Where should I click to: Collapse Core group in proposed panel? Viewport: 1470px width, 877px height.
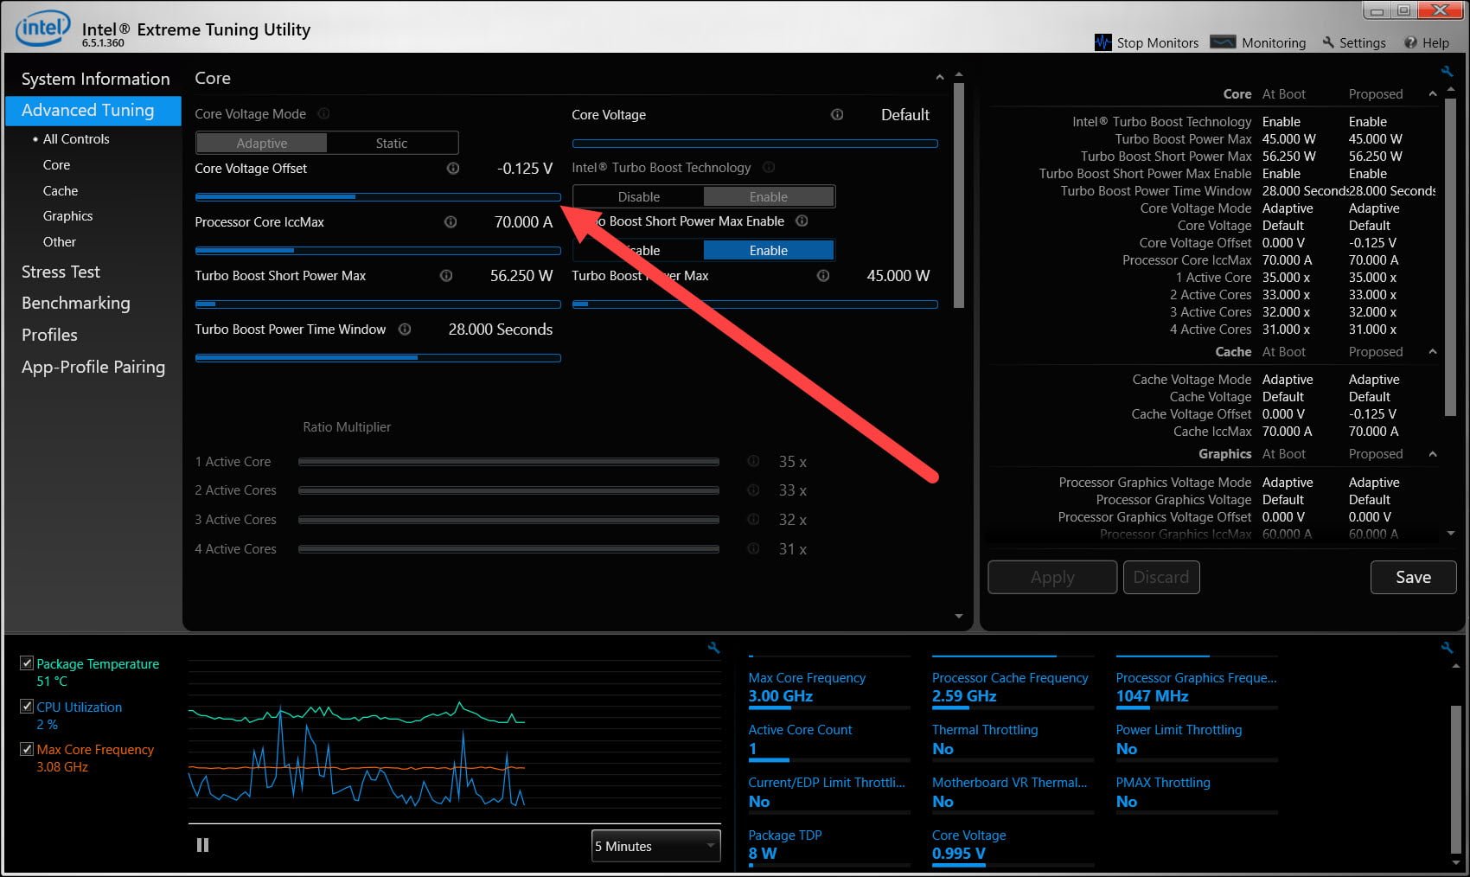(x=1433, y=93)
